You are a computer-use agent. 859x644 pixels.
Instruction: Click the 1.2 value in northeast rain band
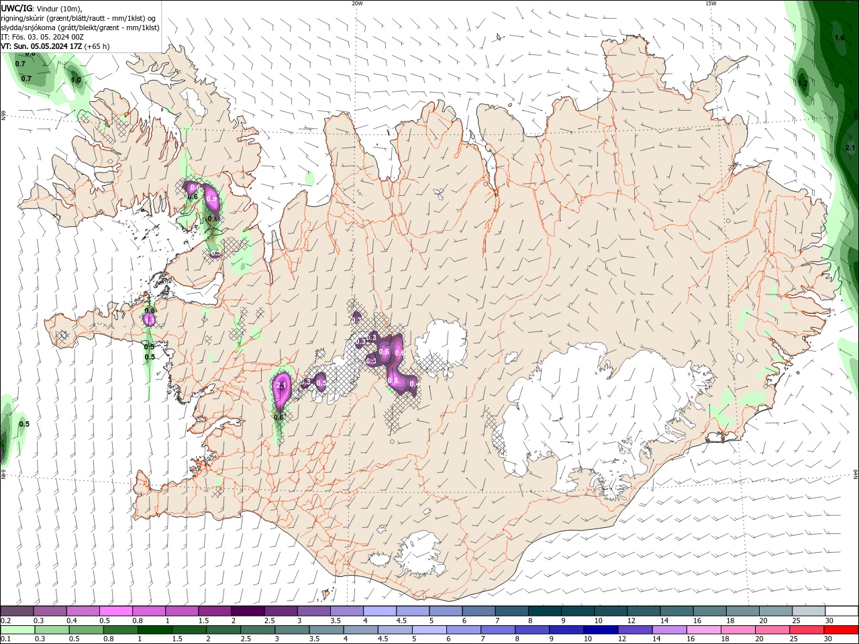[803, 84]
